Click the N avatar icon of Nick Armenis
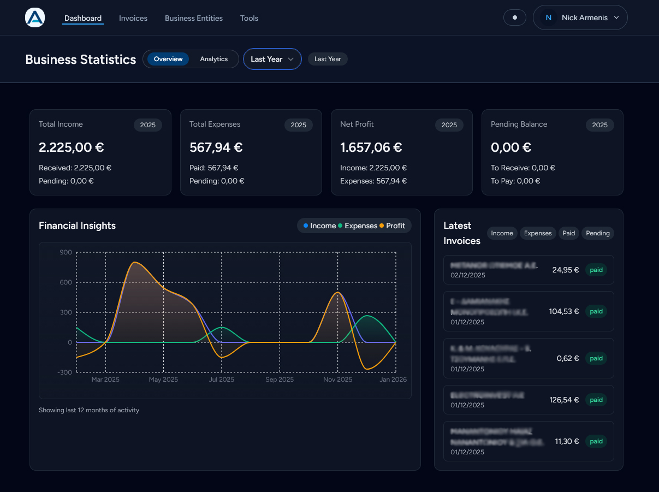This screenshot has width=659, height=492. [548, 17]
